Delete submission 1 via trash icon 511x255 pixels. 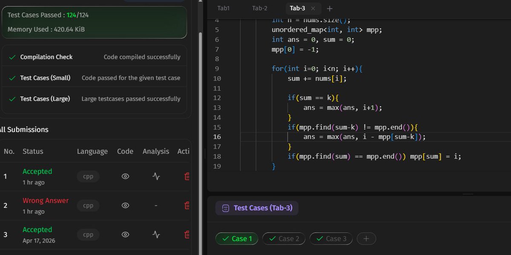point(187,176)
